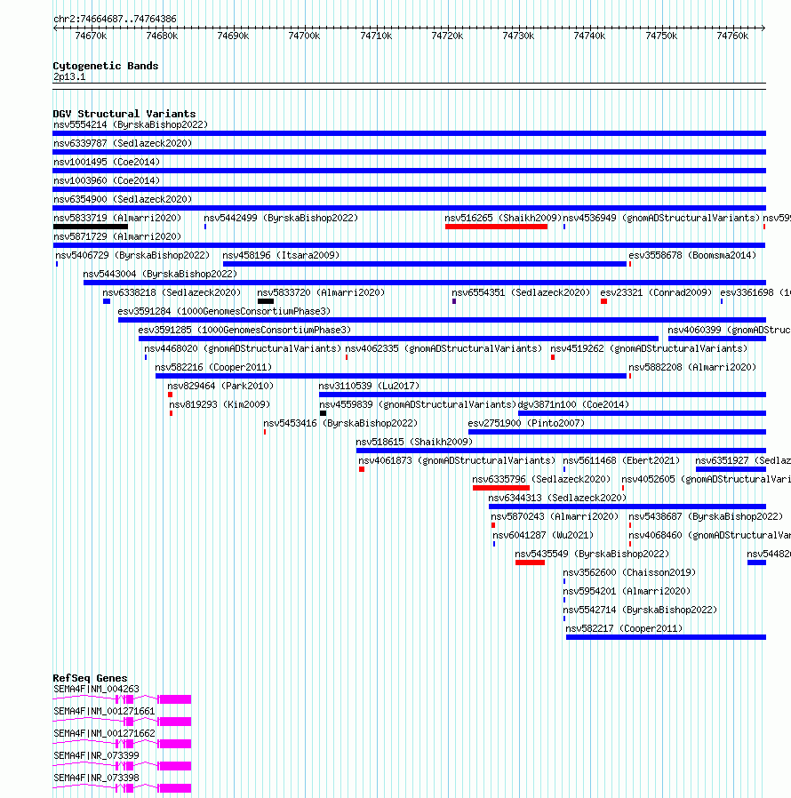The width and height of the screenshot is (791, 798).
Task: Click nsv4052605 variant label
Action: click(x=706, y=479)
